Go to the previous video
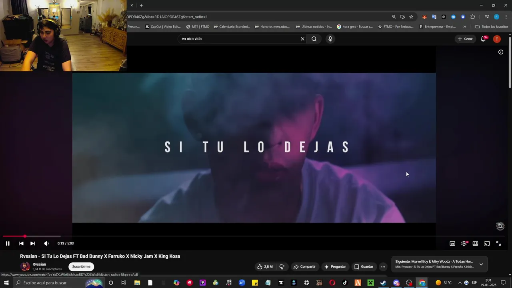This screenshot has height=288, width=512. pos(21,243)
